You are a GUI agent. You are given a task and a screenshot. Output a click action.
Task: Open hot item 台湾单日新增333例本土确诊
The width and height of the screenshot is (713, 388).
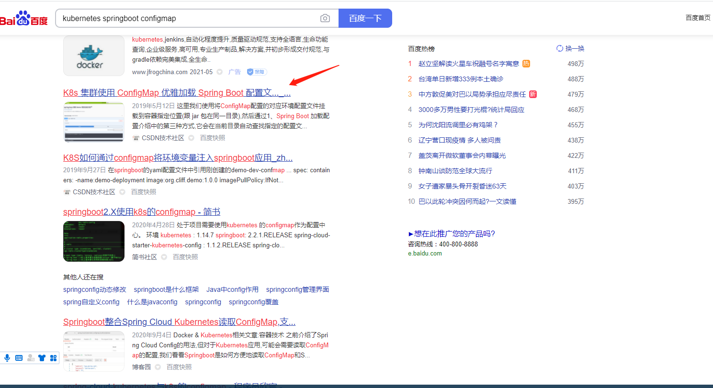461,79
